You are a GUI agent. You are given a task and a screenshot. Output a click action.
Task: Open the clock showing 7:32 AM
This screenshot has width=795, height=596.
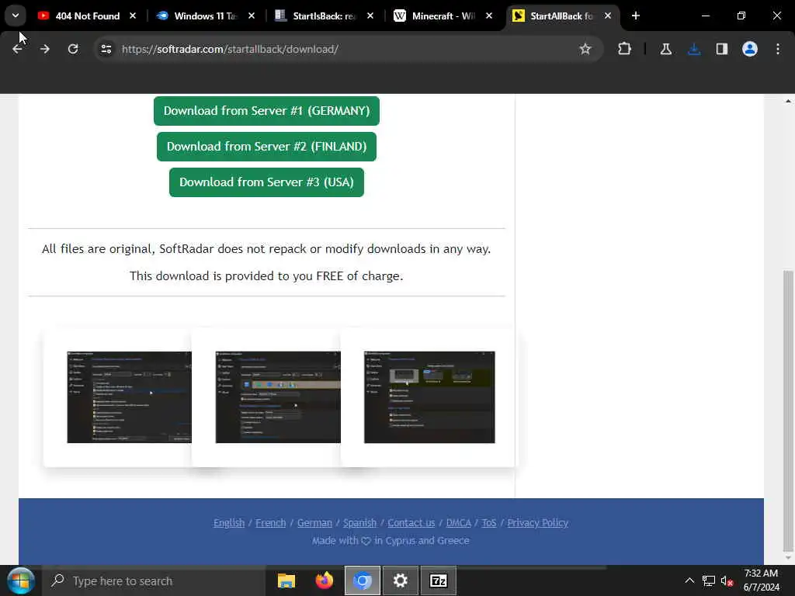coord(762,580)
